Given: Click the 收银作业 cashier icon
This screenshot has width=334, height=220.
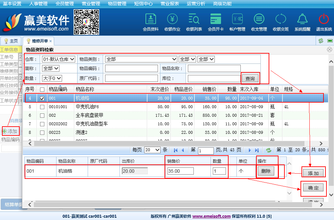Looking at the screenshot, I should (172, 19).
